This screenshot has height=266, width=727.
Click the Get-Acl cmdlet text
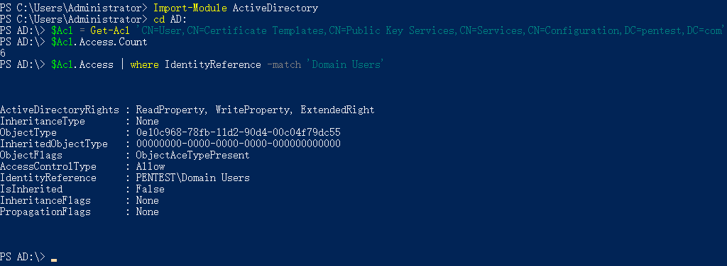(114, 30)
